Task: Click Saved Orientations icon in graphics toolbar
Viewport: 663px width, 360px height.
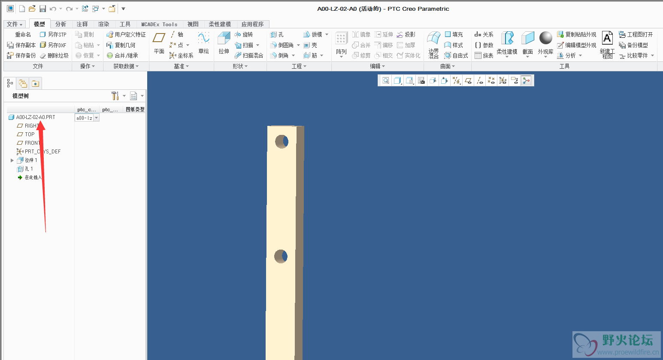Action: (409, 80)
